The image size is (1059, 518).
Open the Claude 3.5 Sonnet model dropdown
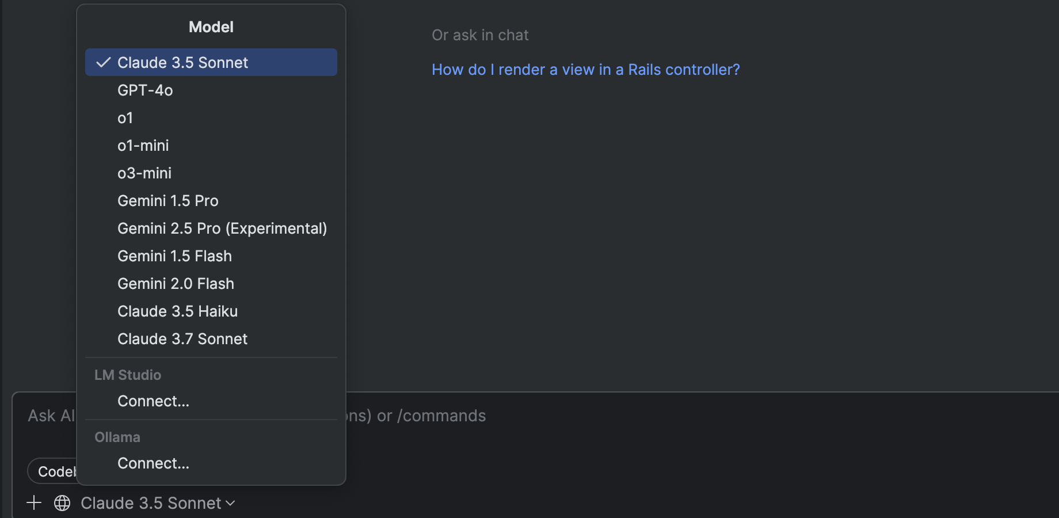158,503
